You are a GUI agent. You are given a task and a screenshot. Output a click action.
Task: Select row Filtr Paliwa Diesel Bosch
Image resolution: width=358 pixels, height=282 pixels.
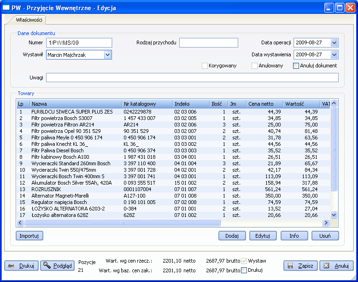[173, 150]
